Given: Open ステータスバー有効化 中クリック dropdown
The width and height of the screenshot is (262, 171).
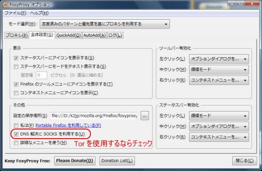Looking at the screenshot, I should point(219,126).
